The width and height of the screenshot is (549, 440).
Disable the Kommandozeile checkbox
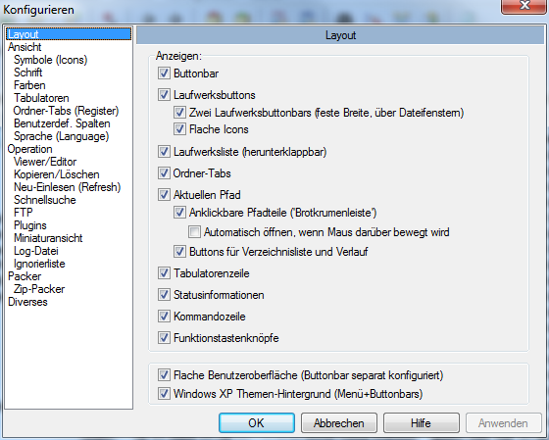pos(164,317)
